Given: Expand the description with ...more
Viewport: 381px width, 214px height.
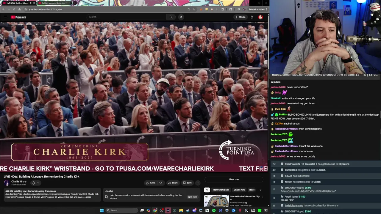Looking at the screenshot, I should pyautogui.click(x=88, y=197).
